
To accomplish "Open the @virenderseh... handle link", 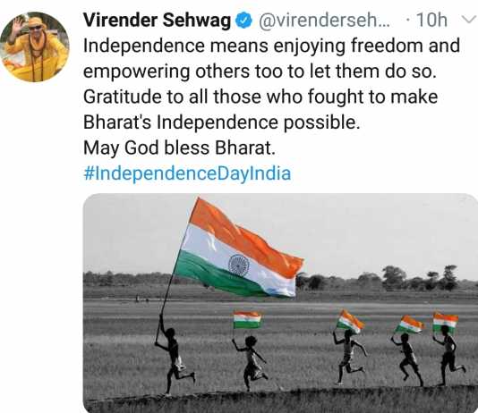I will pos(324,21).
